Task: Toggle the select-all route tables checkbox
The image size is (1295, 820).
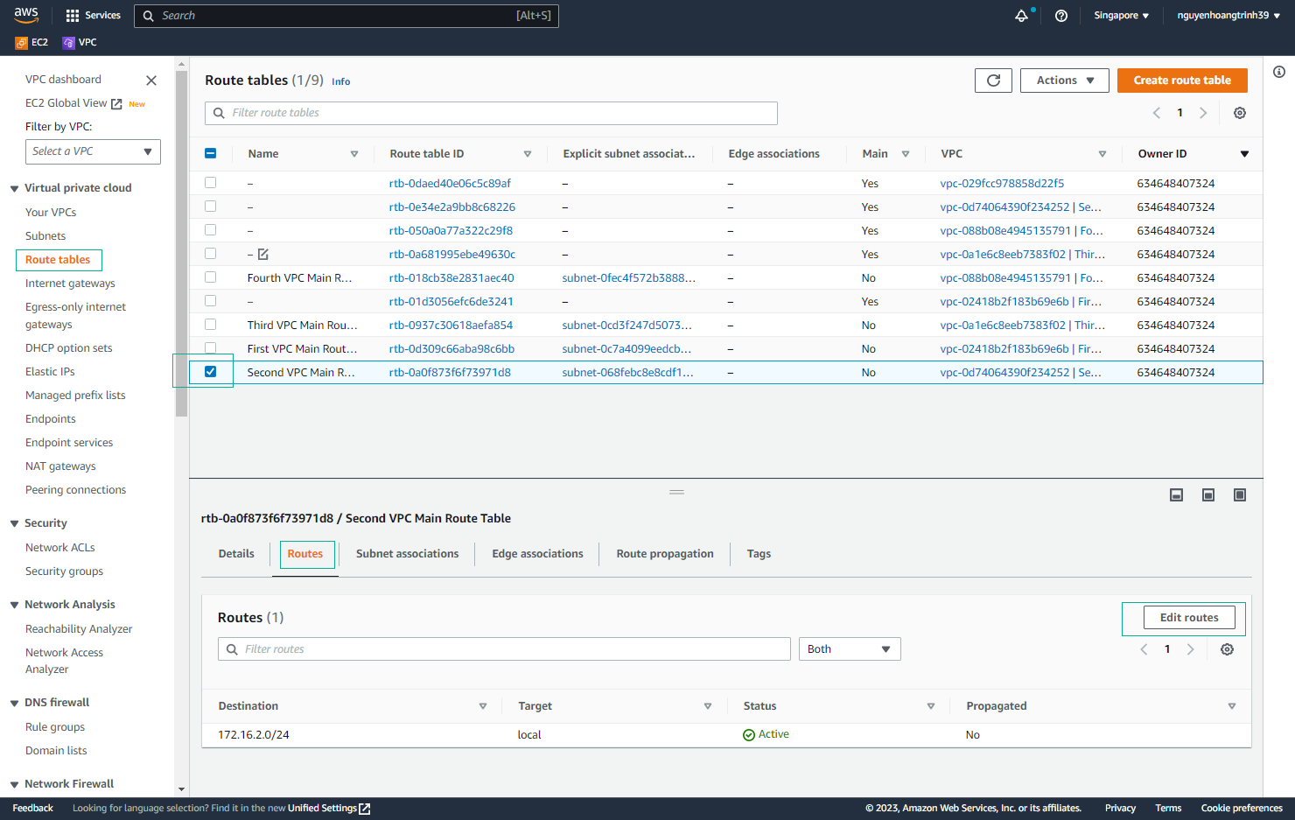Action: [x=210, y=153]
